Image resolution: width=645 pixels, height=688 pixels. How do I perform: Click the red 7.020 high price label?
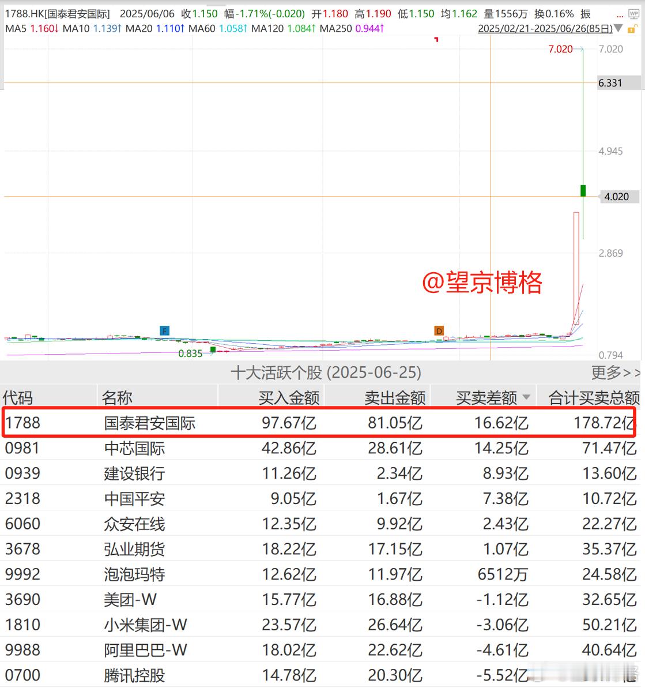[x=560, y=49]
